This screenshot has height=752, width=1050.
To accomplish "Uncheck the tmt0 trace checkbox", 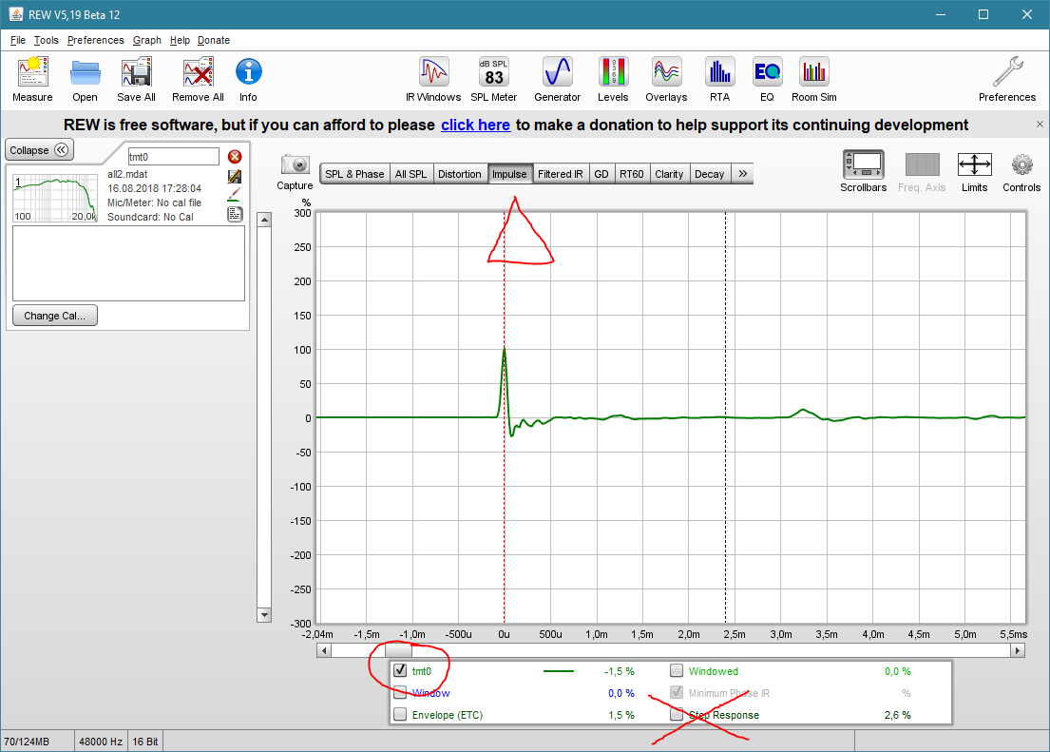I will (x=400, y=670).
